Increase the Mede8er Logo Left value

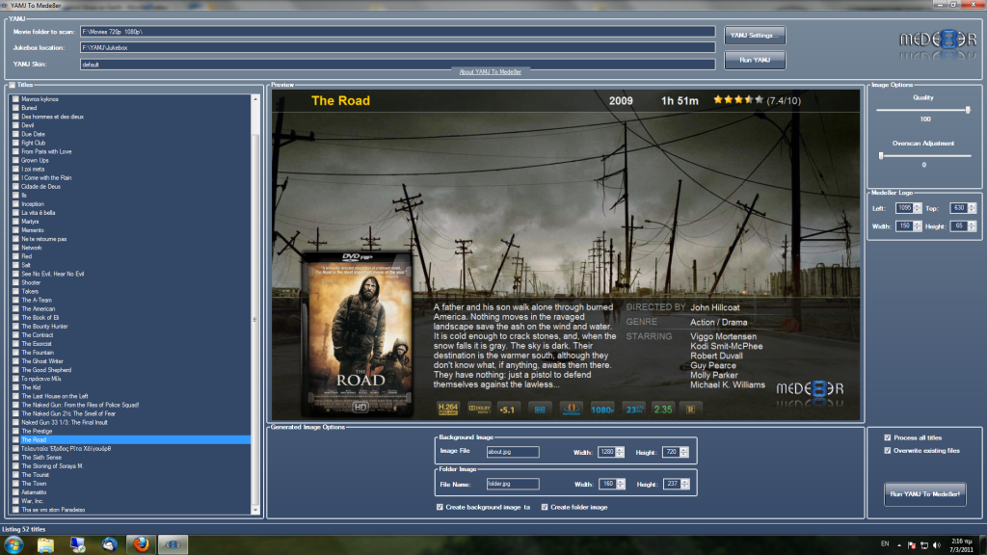point(918,206)
